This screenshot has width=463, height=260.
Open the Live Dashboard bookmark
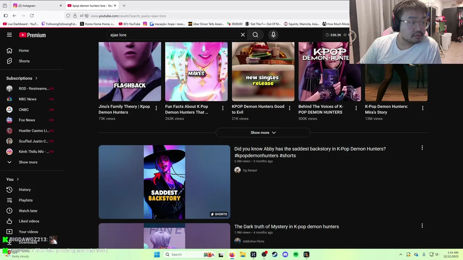(x=20, y=24)
